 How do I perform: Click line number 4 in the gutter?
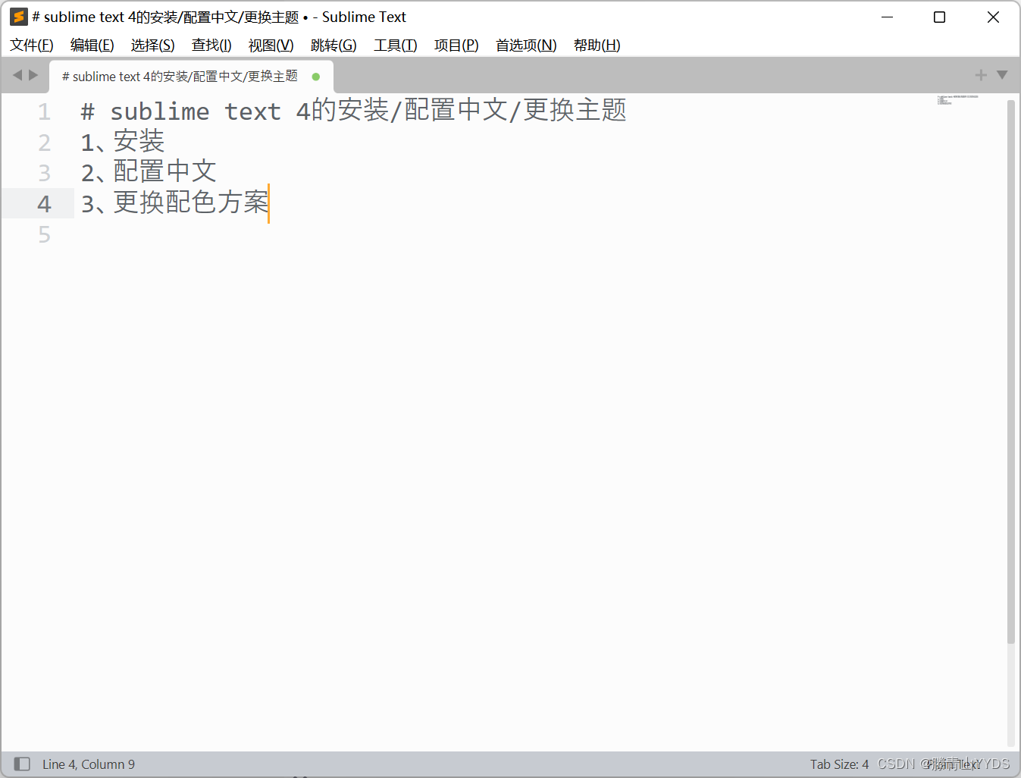click(x=44, y=203)
